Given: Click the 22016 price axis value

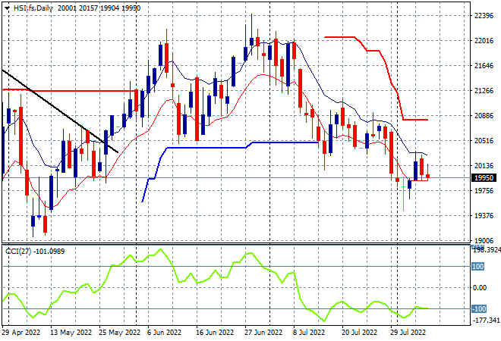Looking at the screenshot, I should click(484, 41).
